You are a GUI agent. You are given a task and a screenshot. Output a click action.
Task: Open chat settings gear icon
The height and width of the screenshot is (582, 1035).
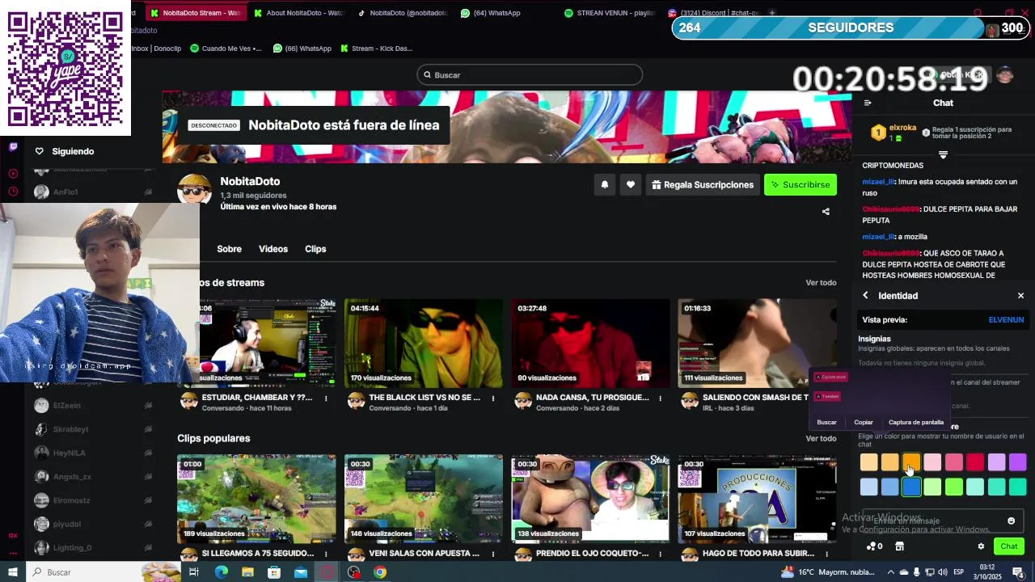coord(981,546)
